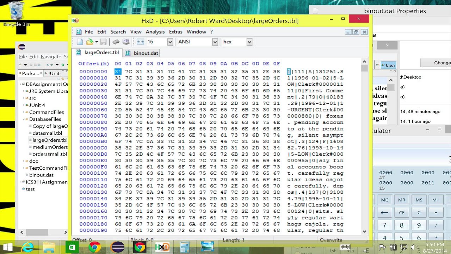Click the HxD document icon beside File menu
The width and height of the screenshot is (451, 254).
point(79,32)
